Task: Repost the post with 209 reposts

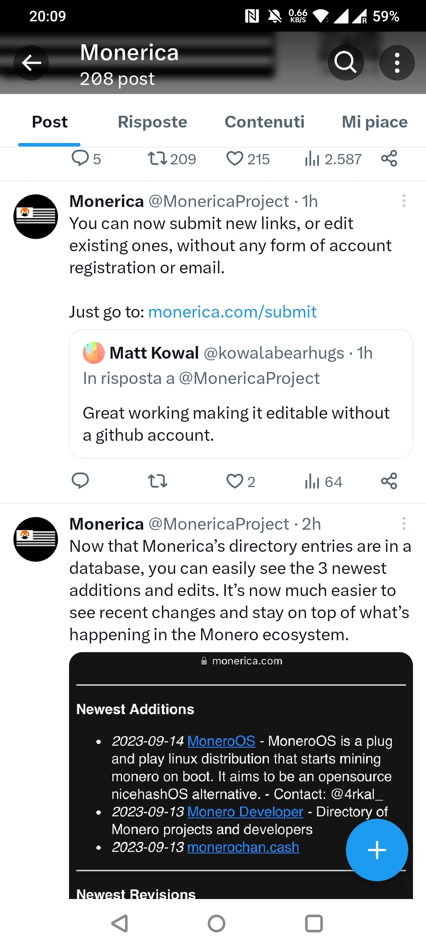Action: (x=157, y=159)
